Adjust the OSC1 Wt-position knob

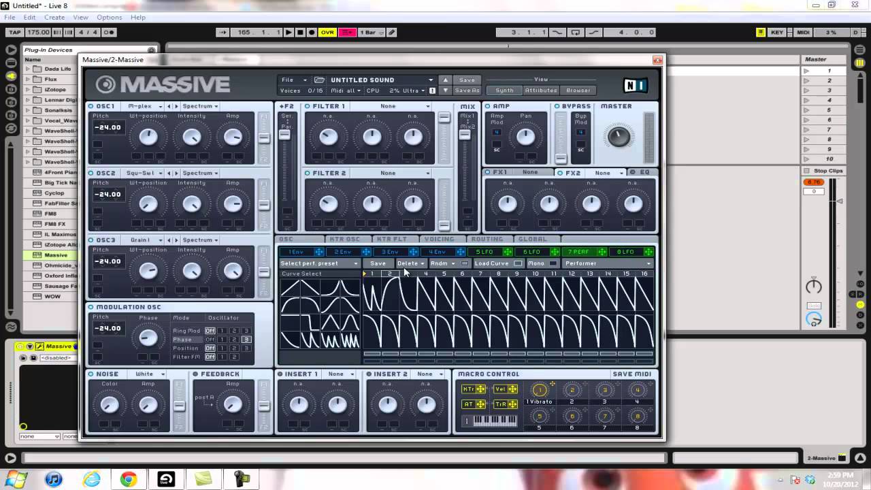tap(148, 137)
